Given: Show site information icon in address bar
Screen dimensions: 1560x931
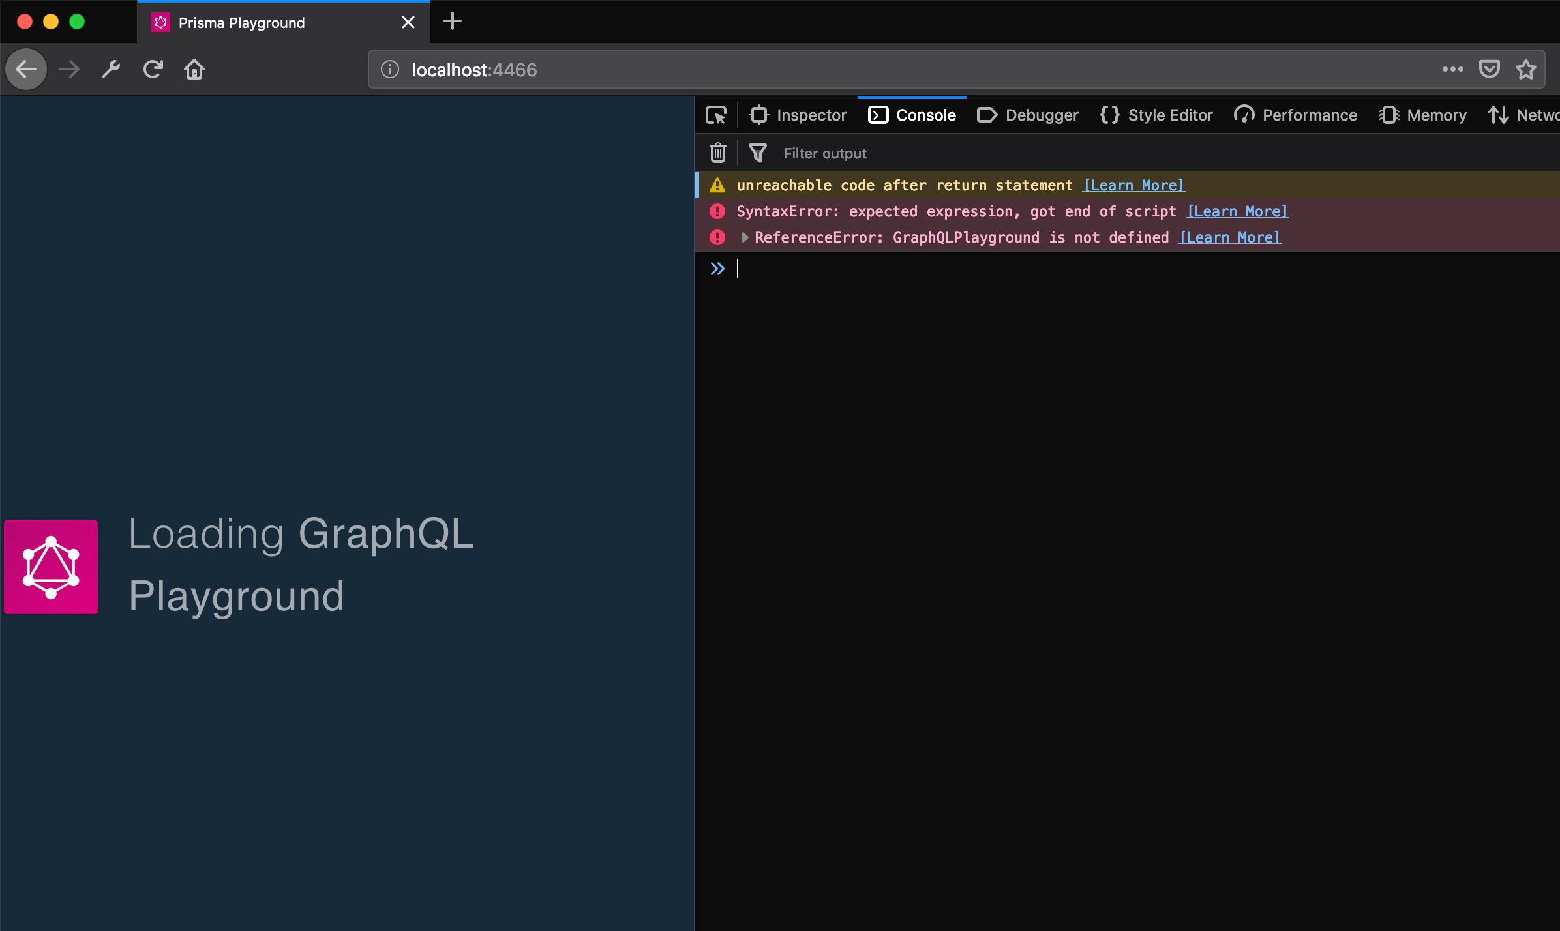Looking at the screenshot, I should pos(390,69).
